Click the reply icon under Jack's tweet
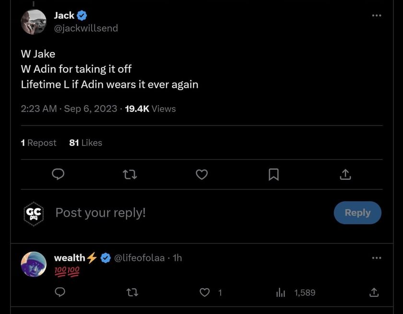Screen dimensions: 403x314 (x=58, y=175)
